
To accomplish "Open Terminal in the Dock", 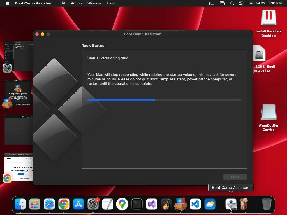I will (x=137, y=204).
